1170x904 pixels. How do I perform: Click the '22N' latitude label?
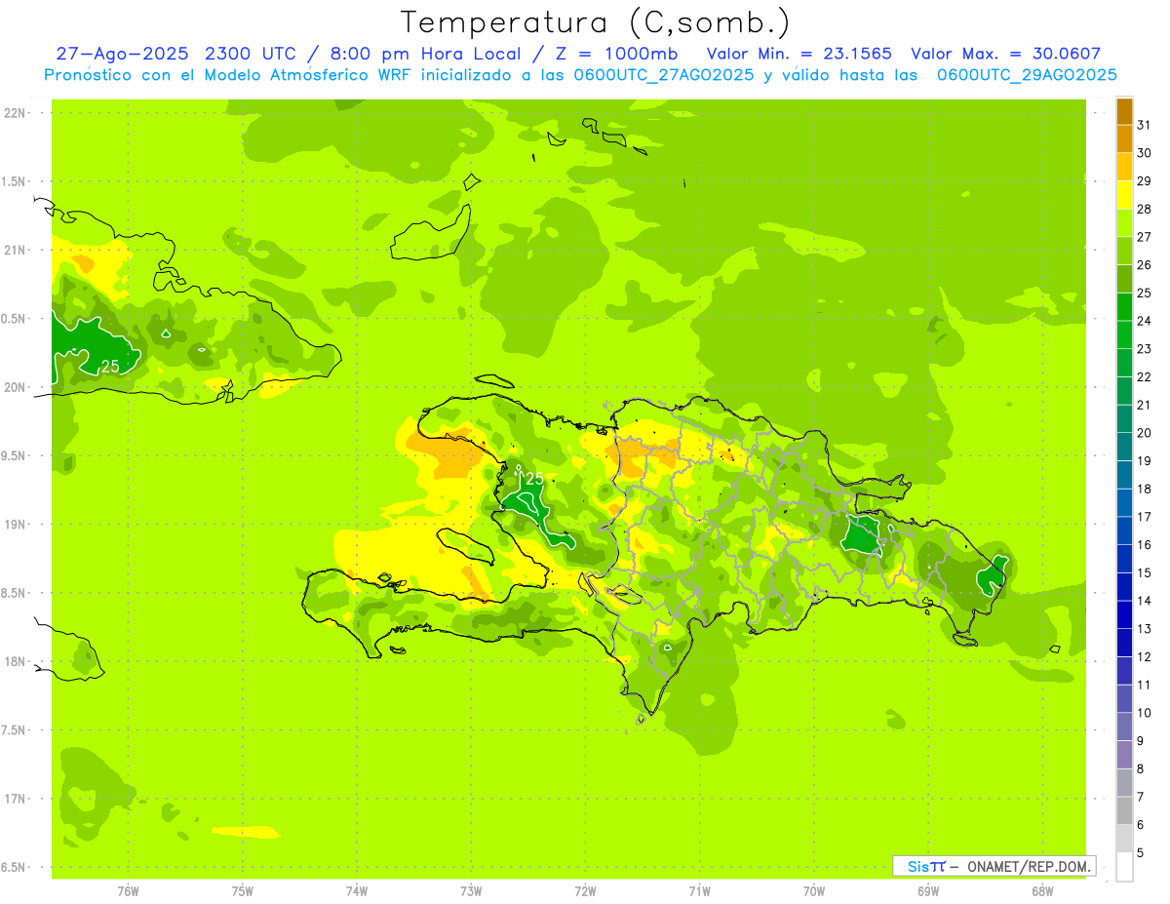click(x=15, y=113)
